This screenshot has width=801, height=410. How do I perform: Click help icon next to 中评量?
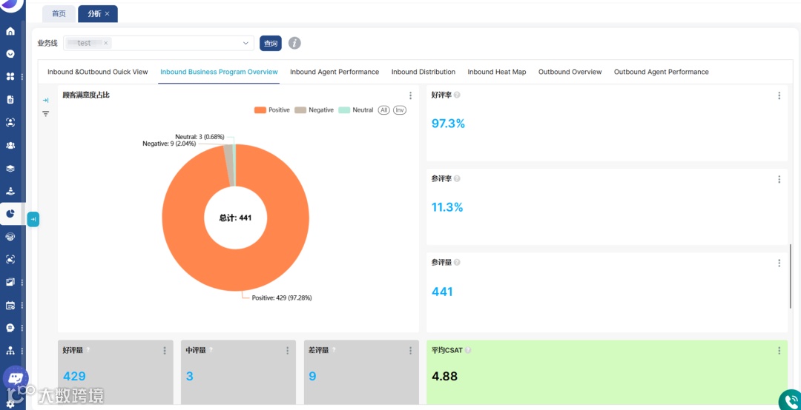click(x=211, y=350)
